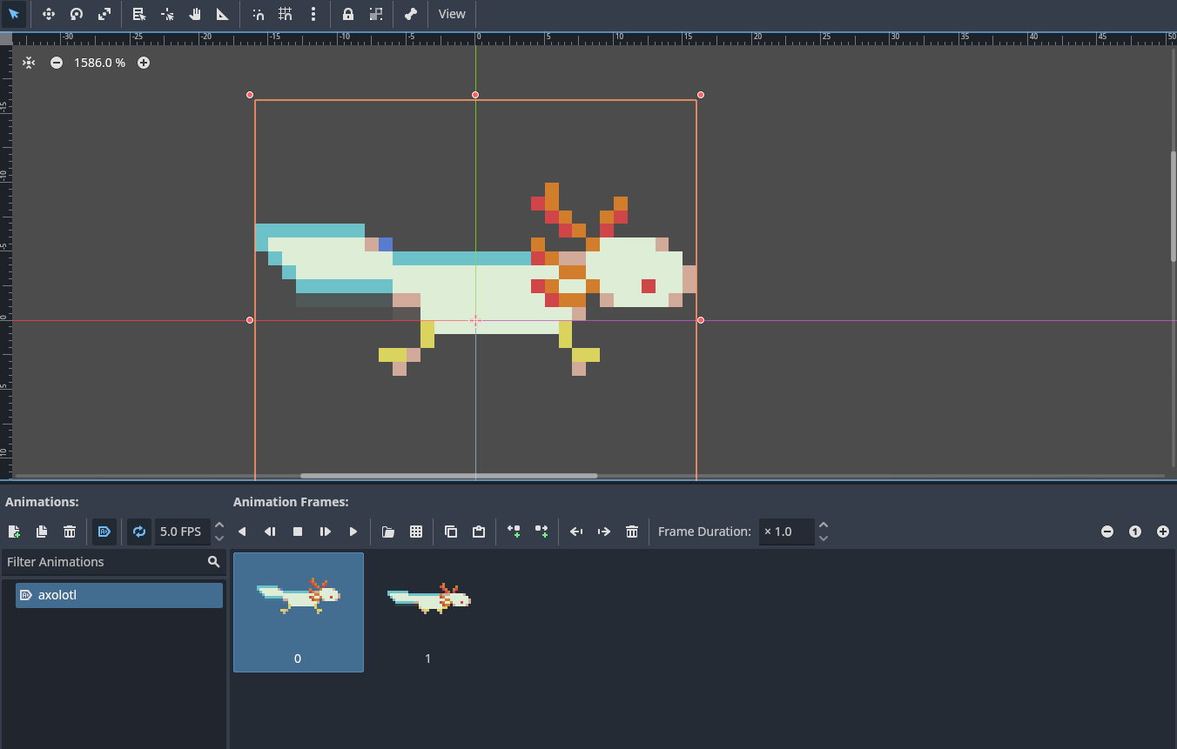
Task: Reset viewport zoom via 1586.0 % button
Action: coord(99,63)
